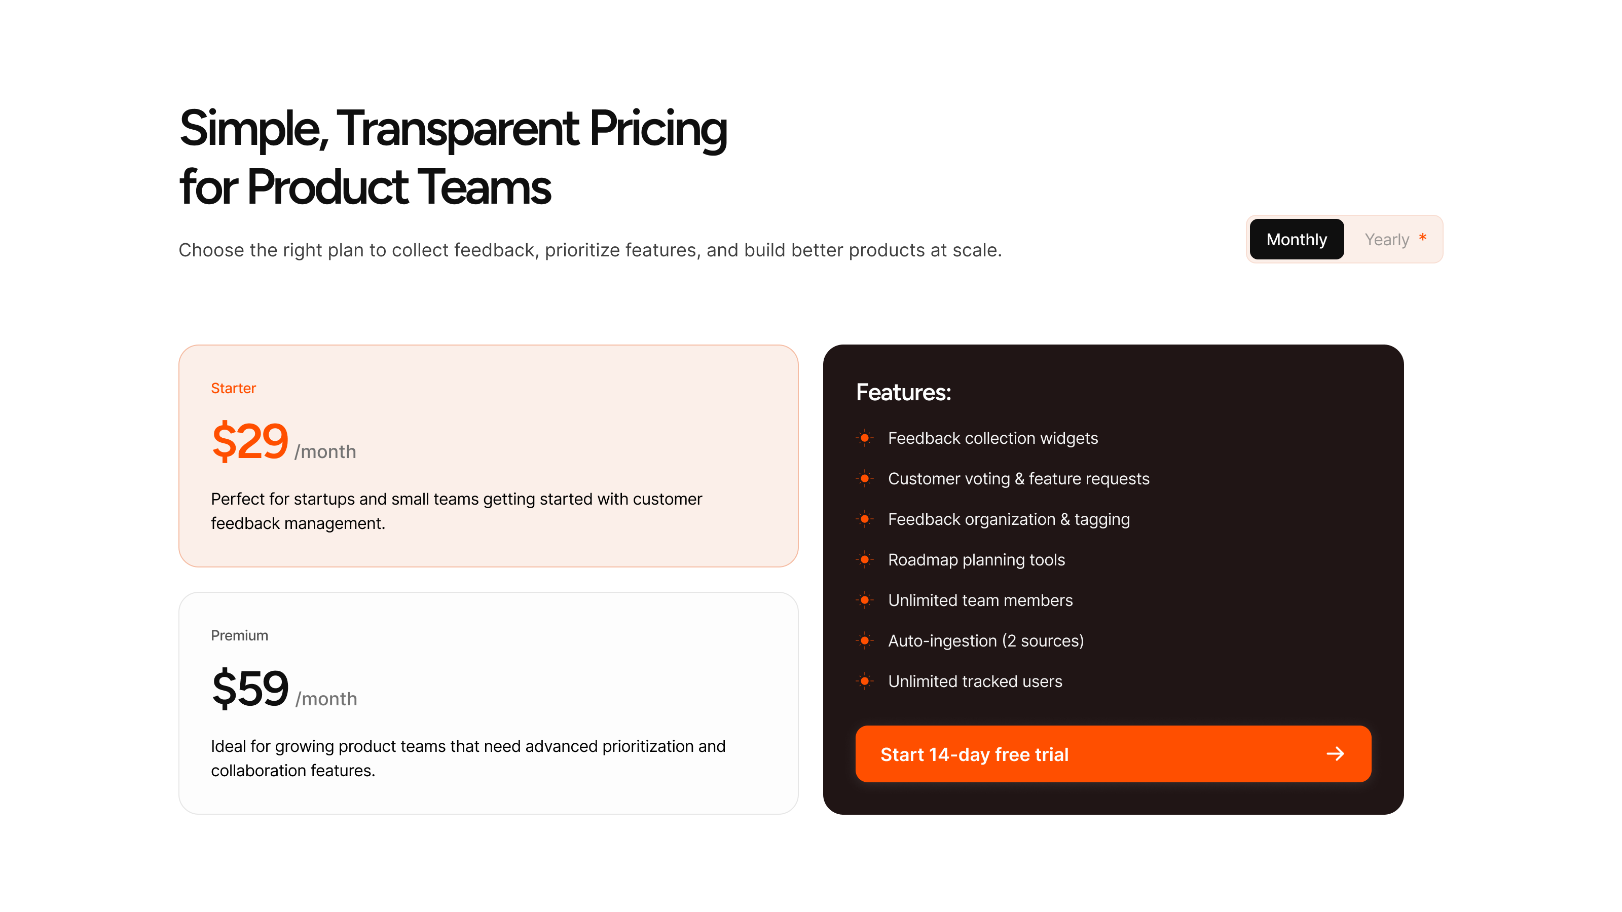Screen dimensions: 1622x912
Task: Click the orange asterisk next to Yearly
Action: (x=1422, y=238)
